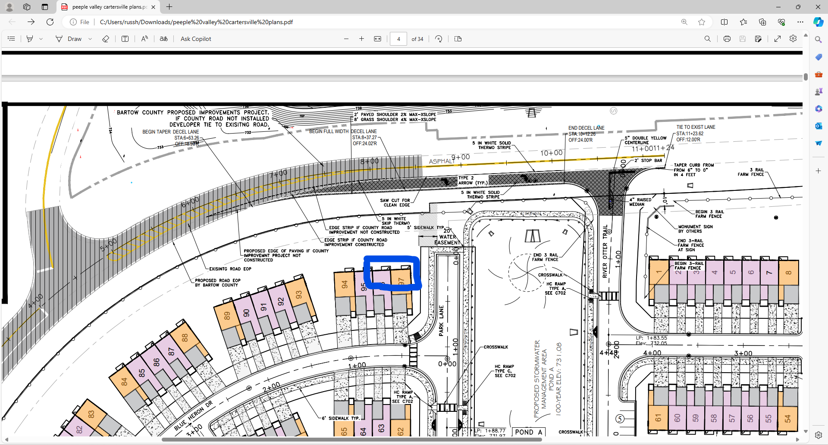The width and height of the screenshot is (828, 445).
Task: Toggle Fit to width
Action: [378, 39]
